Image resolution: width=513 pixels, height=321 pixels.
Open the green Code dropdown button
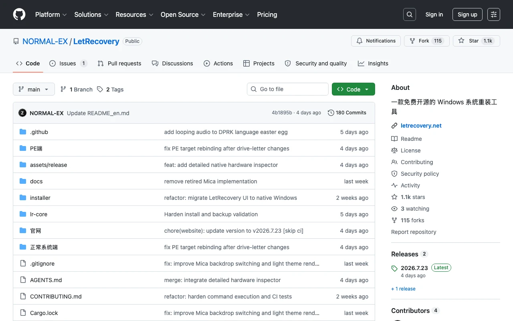tap(353, 89)
